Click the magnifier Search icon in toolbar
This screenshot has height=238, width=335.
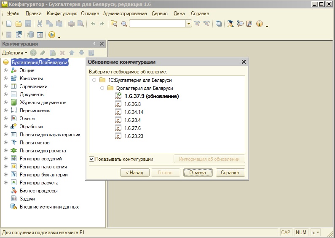click(124, 24)
